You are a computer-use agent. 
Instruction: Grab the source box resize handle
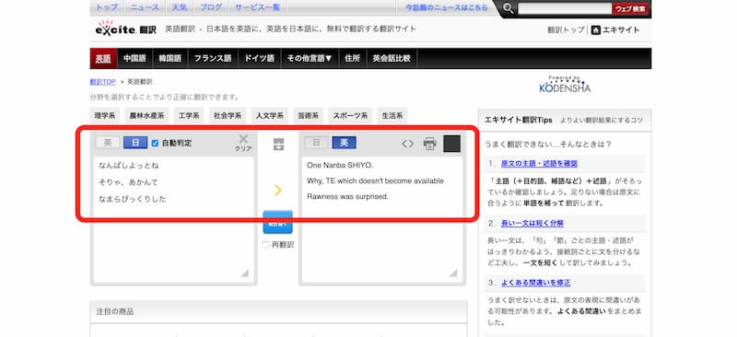[244, 273]
